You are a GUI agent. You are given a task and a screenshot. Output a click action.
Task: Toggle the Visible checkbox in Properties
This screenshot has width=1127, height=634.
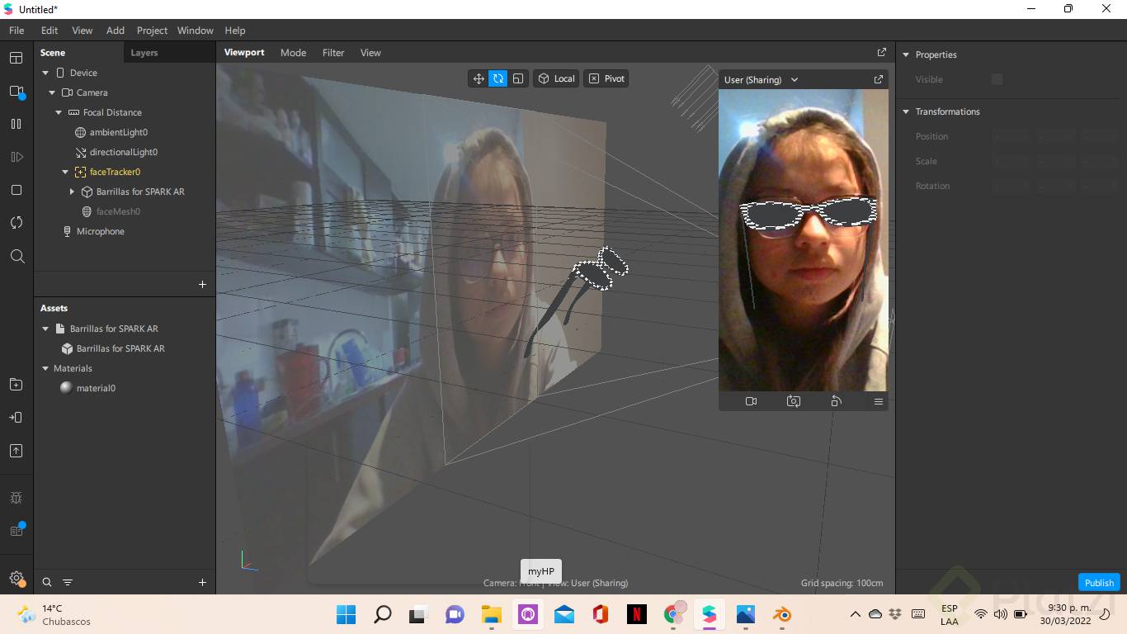pos(997,79)
